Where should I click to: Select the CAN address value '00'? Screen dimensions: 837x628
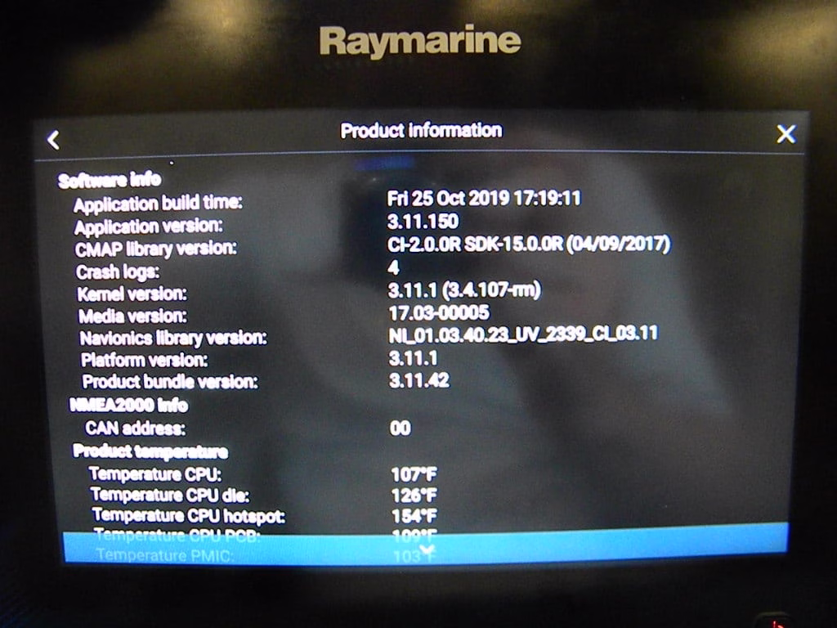click(401, 428)
